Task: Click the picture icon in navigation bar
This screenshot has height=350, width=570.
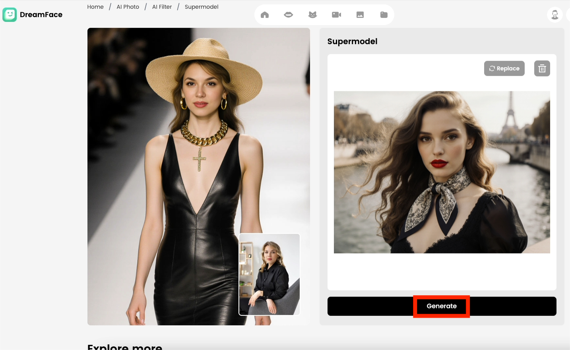Action: click(360, 15)
